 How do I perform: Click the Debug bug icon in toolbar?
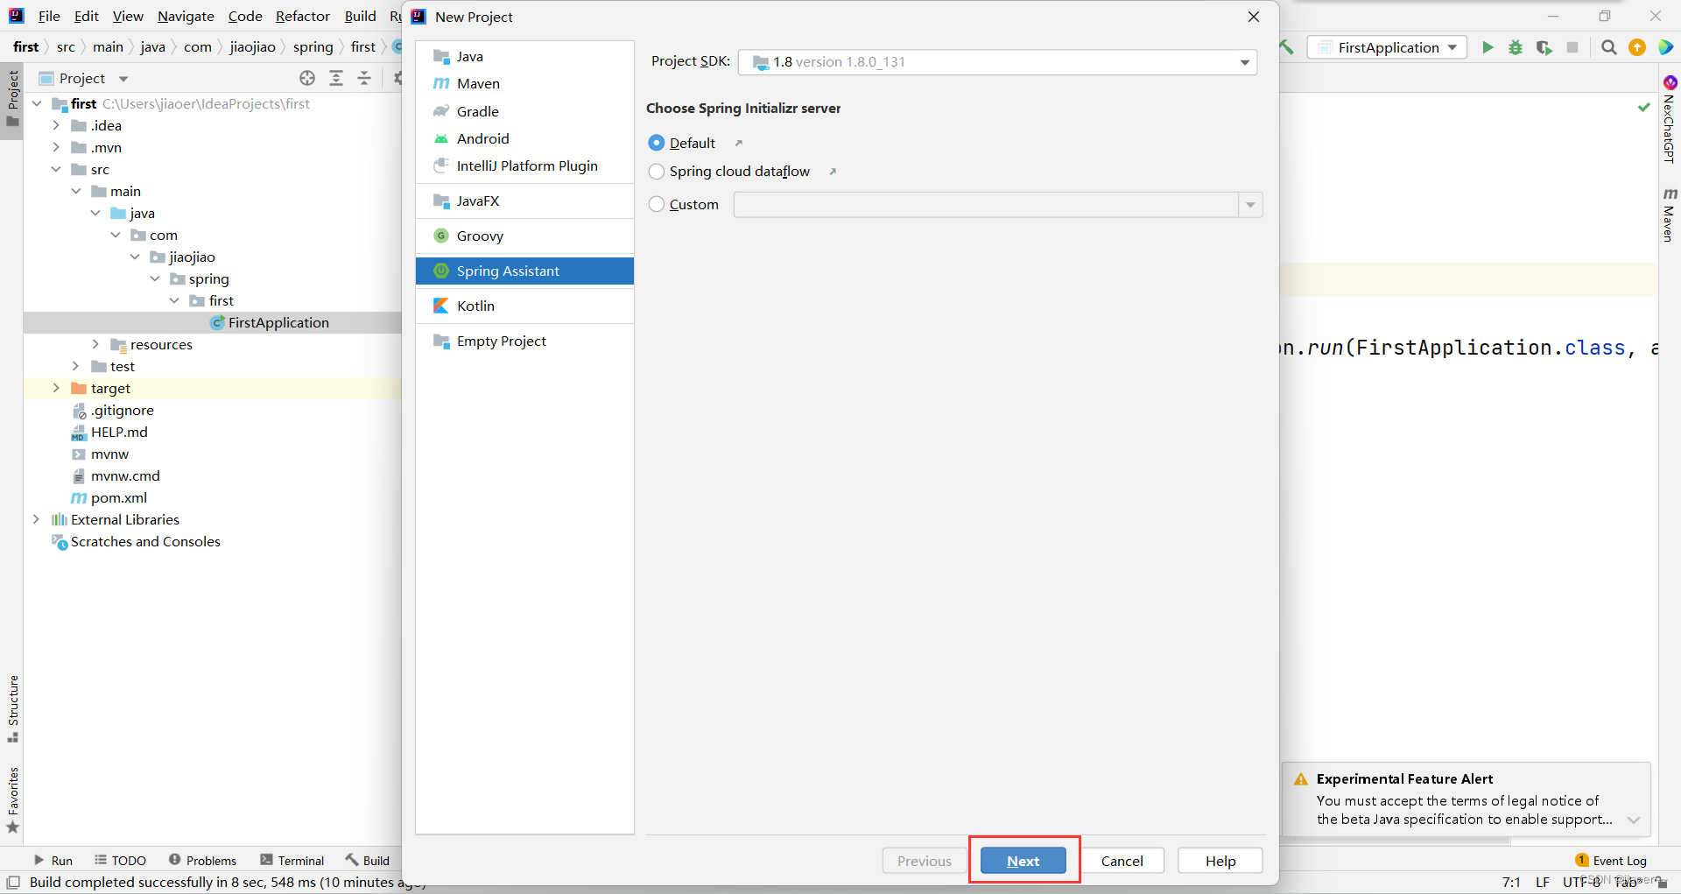(x=1516, y=47)
